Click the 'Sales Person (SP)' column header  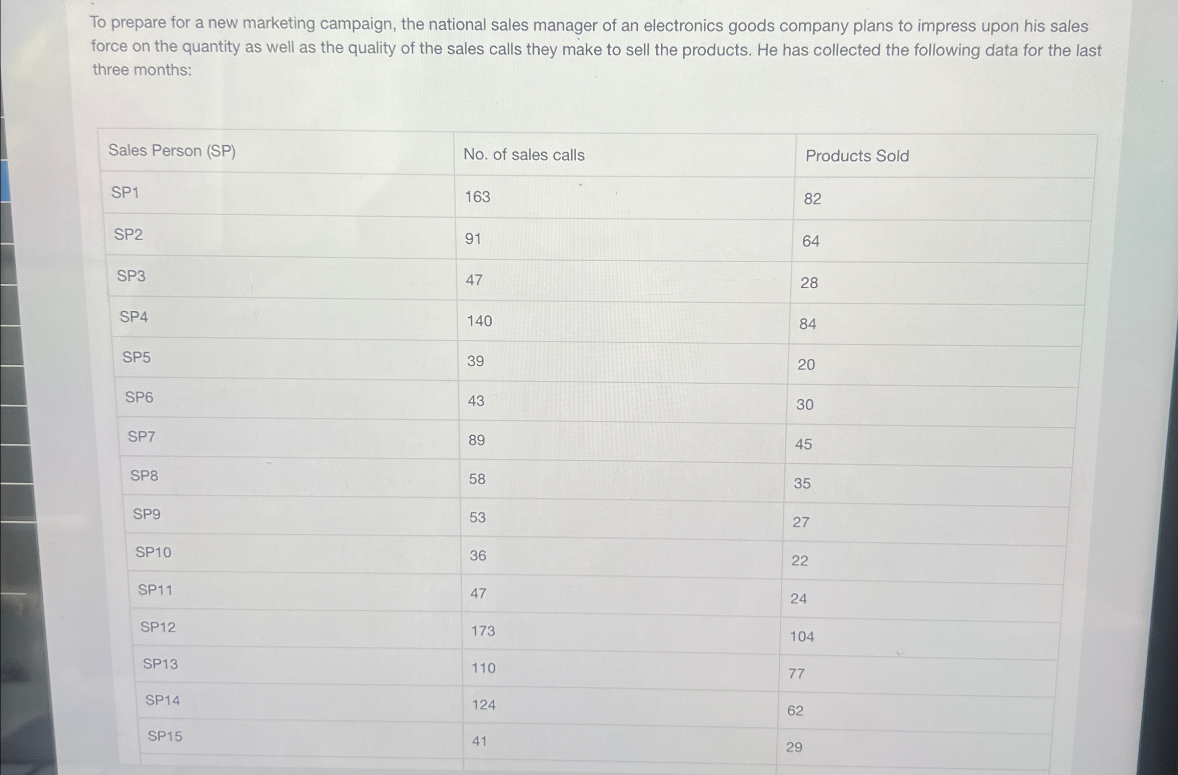(172, 150)
